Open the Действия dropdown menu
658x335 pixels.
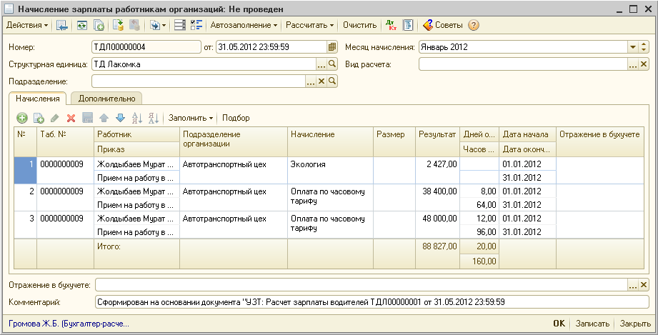(x=27, y=25)
